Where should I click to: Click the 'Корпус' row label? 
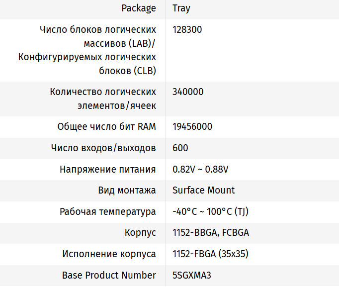(140, 233)
